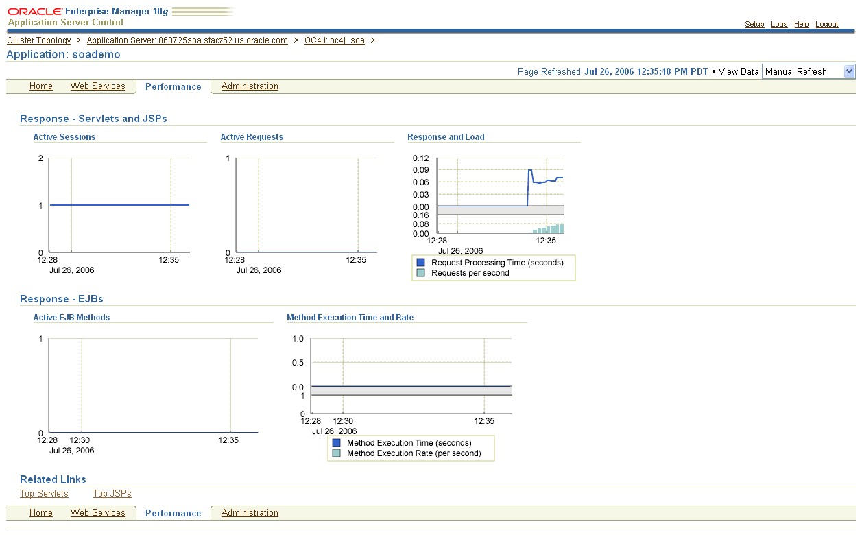Click the Logout link
This screenshot has width=862, height=535.
(x=827, y=24)
